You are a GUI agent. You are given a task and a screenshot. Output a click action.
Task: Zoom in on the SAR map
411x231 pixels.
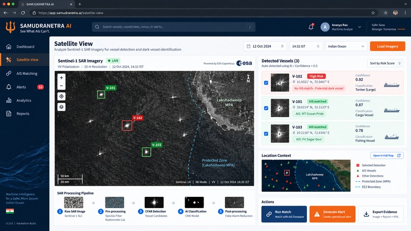point(61,78)
